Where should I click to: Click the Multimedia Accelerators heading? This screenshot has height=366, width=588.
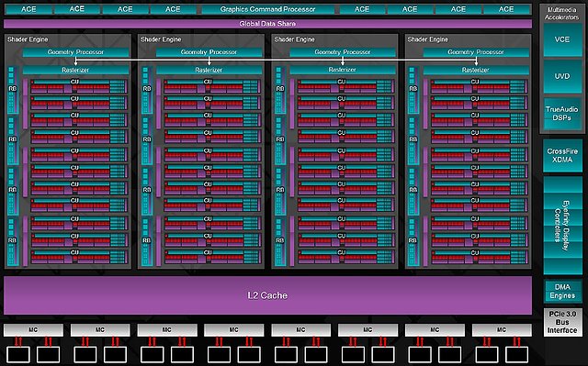click(561, 14)
